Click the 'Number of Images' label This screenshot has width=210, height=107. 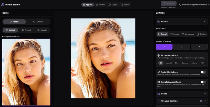163,41
